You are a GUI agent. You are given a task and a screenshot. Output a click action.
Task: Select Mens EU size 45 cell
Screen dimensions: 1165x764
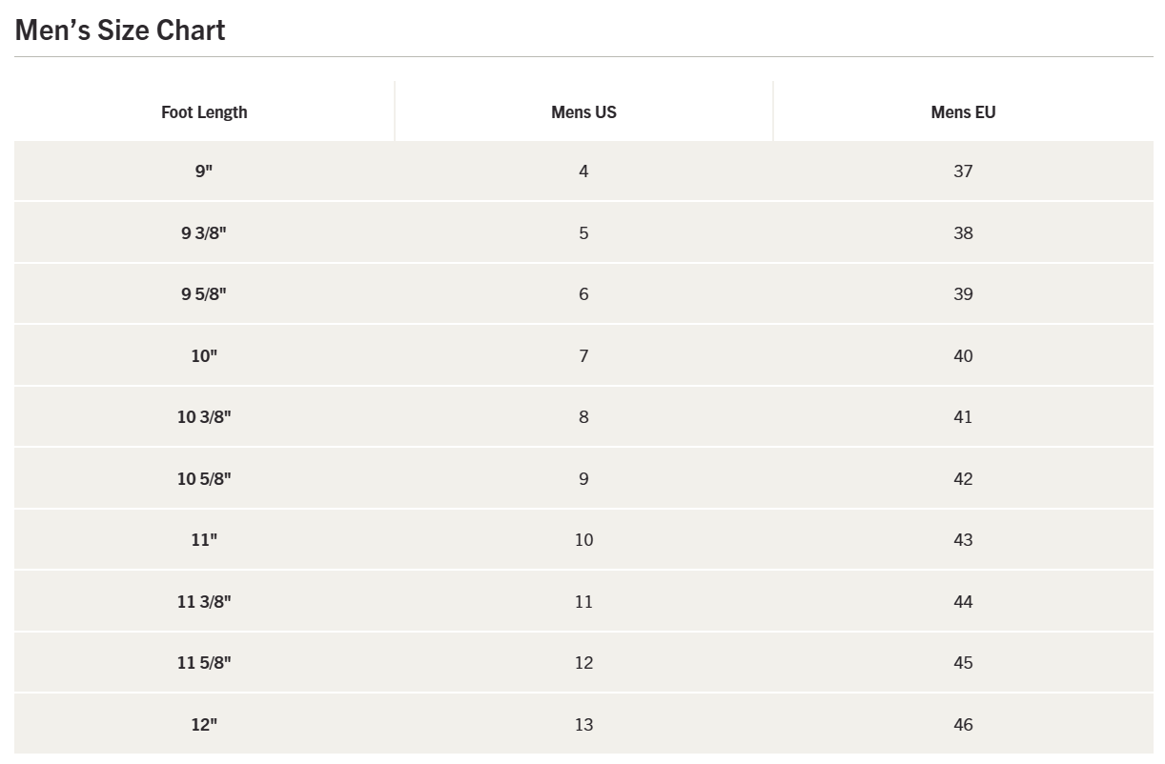963,663
